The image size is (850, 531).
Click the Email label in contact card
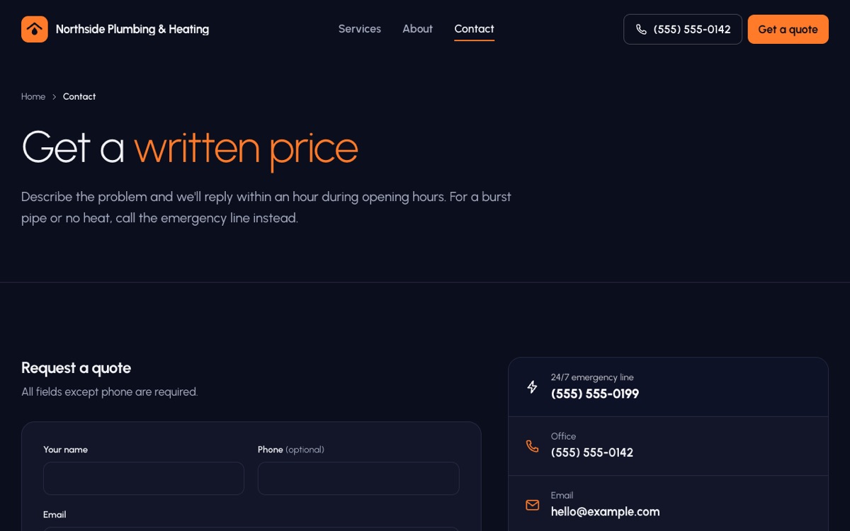(562, 495)
